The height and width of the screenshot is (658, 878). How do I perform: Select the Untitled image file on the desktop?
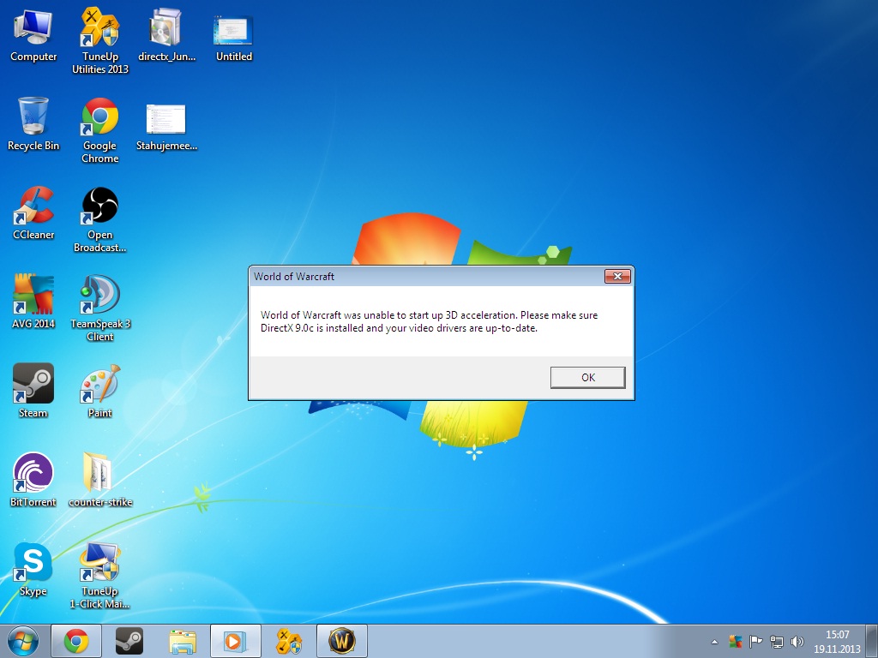233,37
